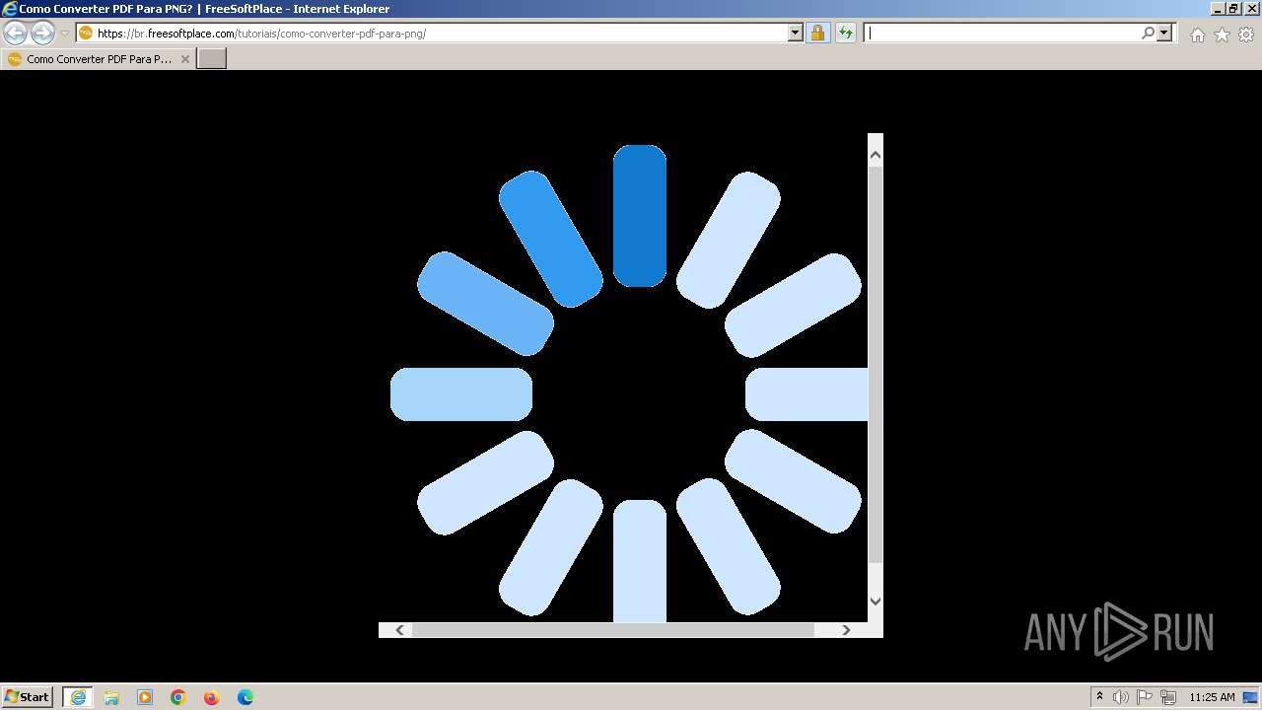Click the 11:25 AM system clock
1262x710 pixels.
[x=1212, y=697]
